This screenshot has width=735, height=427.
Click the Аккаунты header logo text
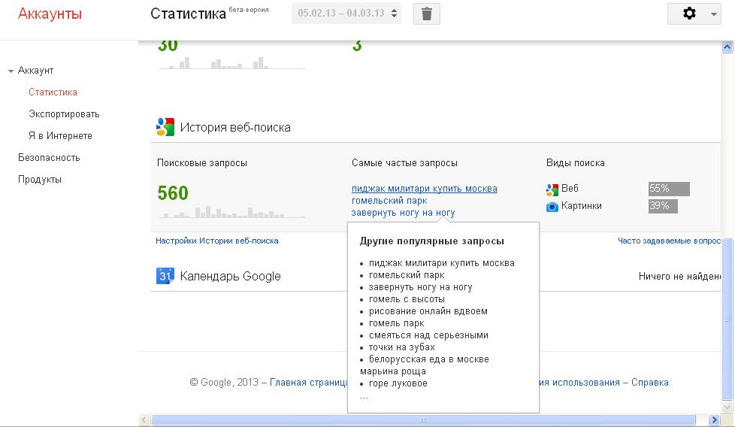tap(50, 14)
